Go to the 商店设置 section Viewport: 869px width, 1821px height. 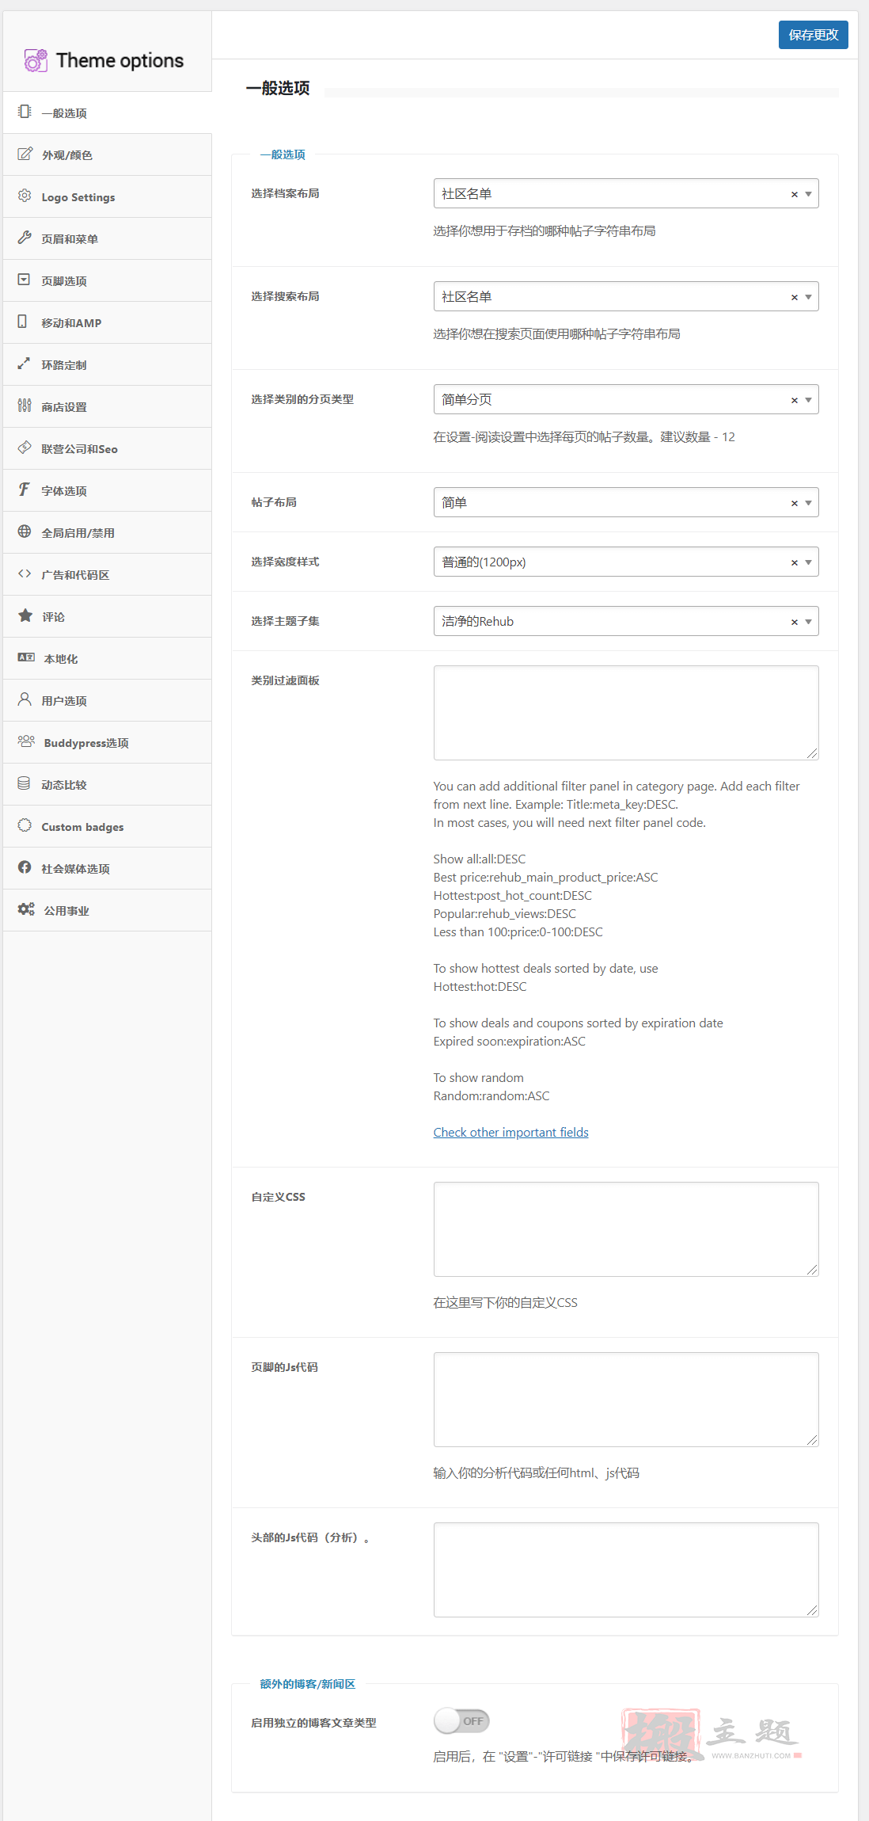[108, 406]
